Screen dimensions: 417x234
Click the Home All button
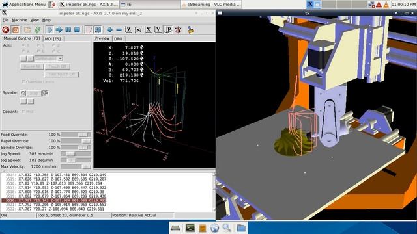pos(32,66)
